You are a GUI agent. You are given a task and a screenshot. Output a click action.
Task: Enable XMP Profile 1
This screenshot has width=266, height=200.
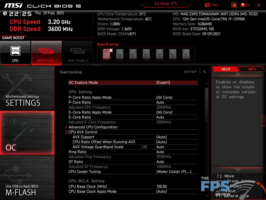[46, 53]
